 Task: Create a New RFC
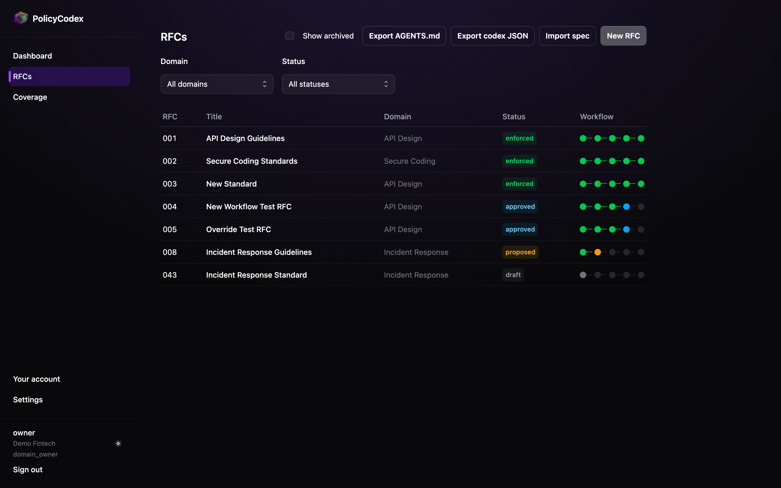623,36
